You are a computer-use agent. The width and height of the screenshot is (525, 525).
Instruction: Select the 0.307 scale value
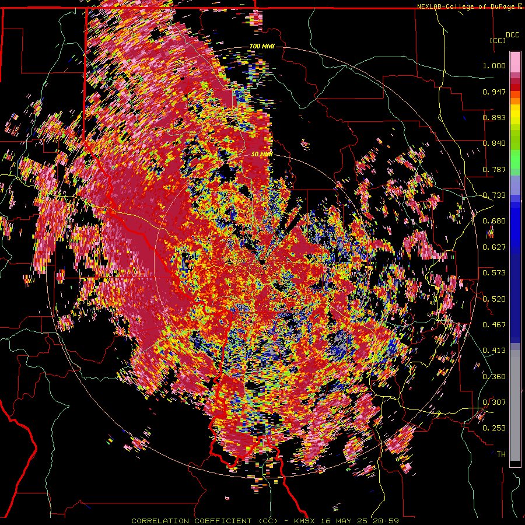click(494, 402)
